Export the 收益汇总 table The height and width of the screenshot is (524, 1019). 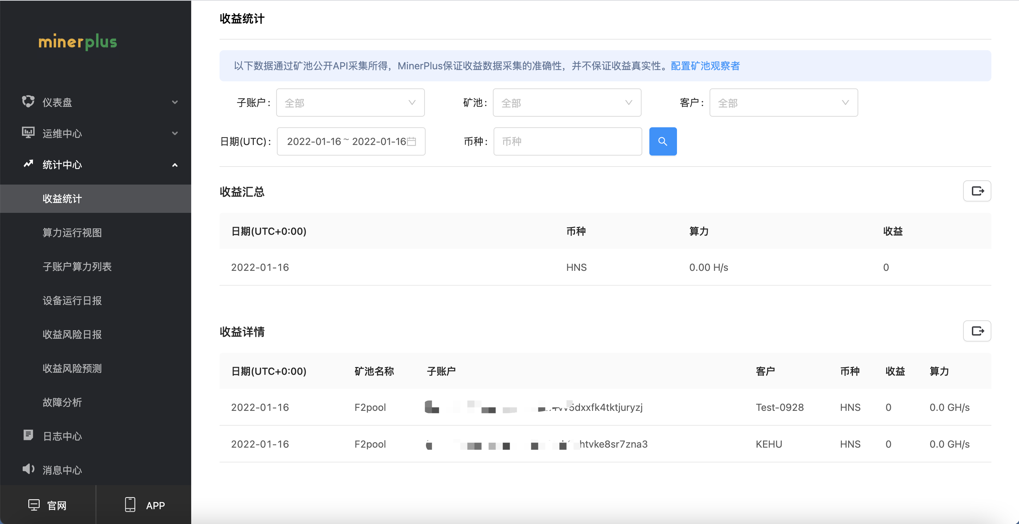click(977, 191)
